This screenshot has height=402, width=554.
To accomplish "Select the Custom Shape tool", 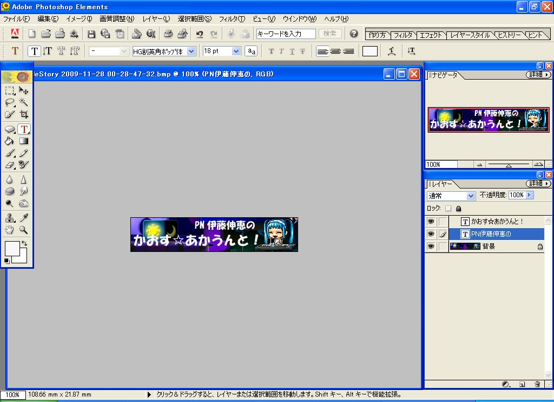I will 10,129.
